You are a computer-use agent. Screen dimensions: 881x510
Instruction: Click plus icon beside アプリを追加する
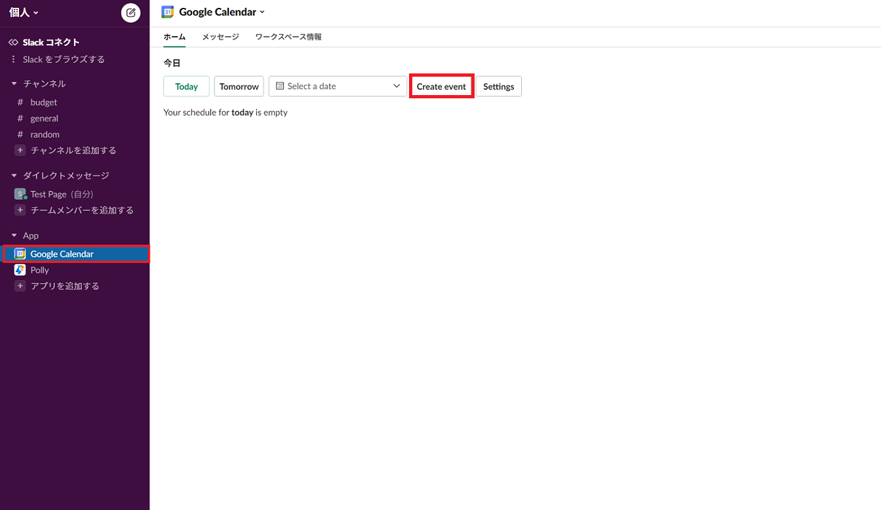point(20,286)
